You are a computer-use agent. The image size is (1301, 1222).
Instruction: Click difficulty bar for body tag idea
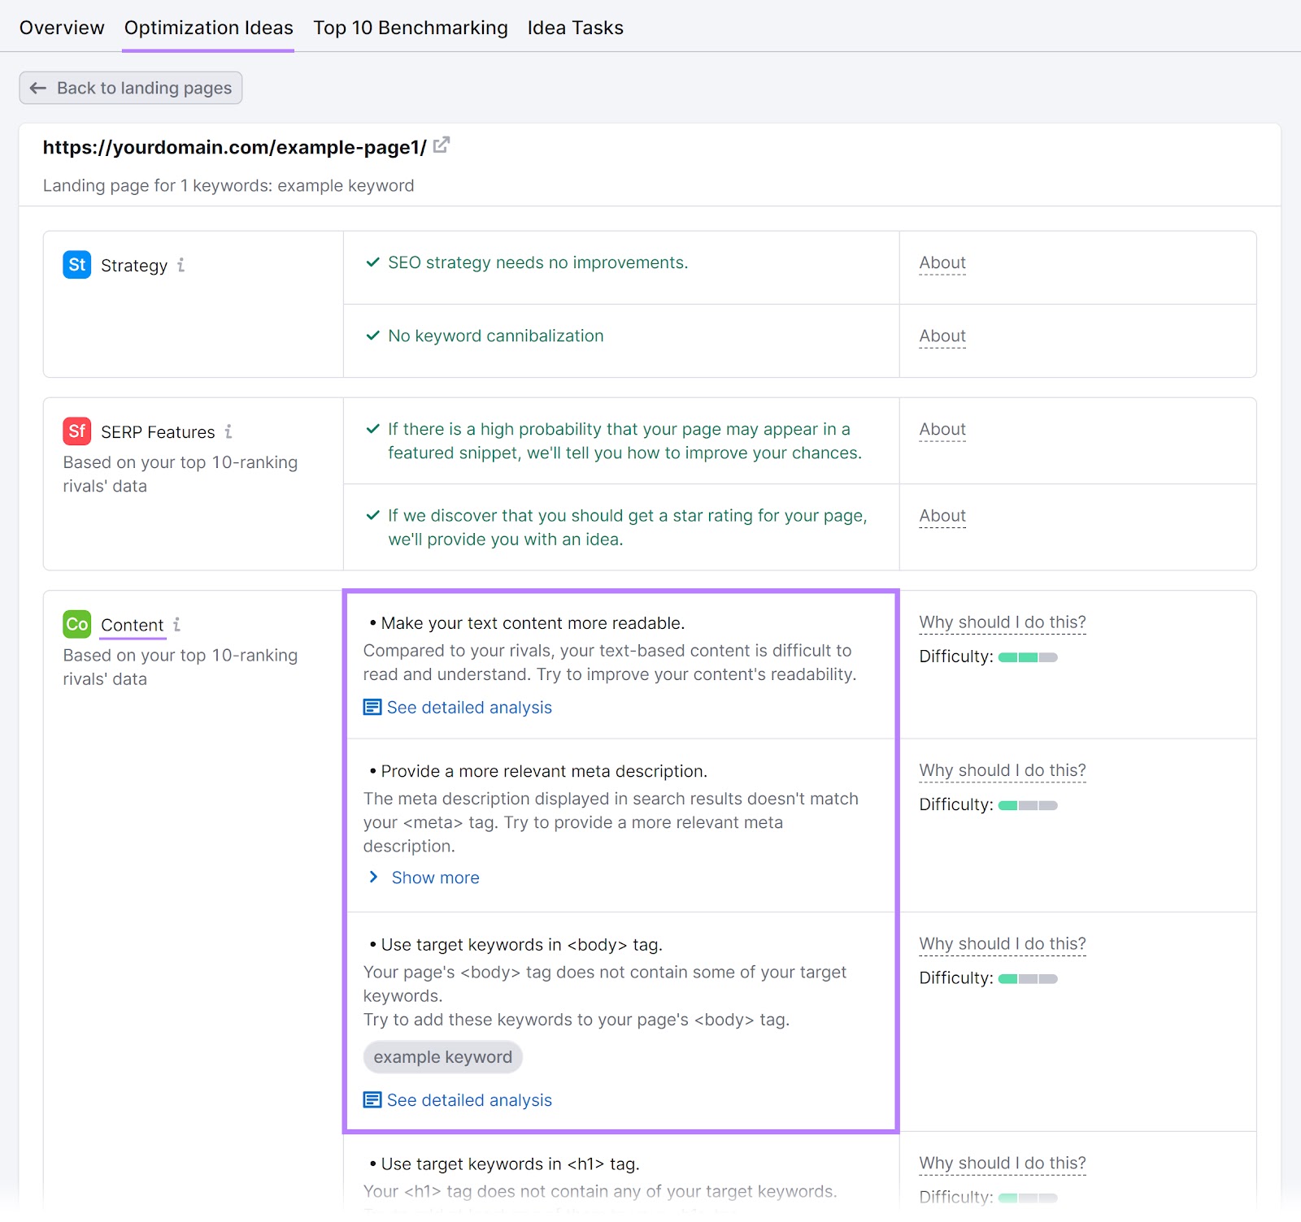click(x=1028, y=979)
